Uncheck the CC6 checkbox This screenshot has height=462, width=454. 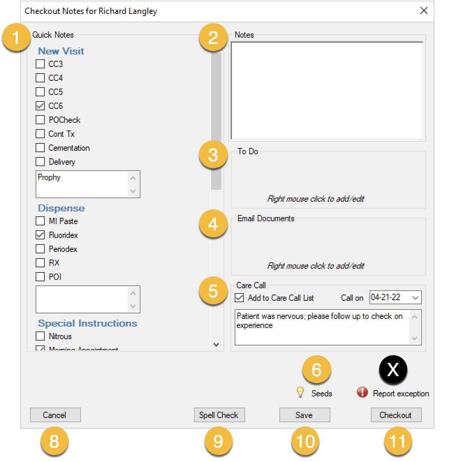[40, 106]
